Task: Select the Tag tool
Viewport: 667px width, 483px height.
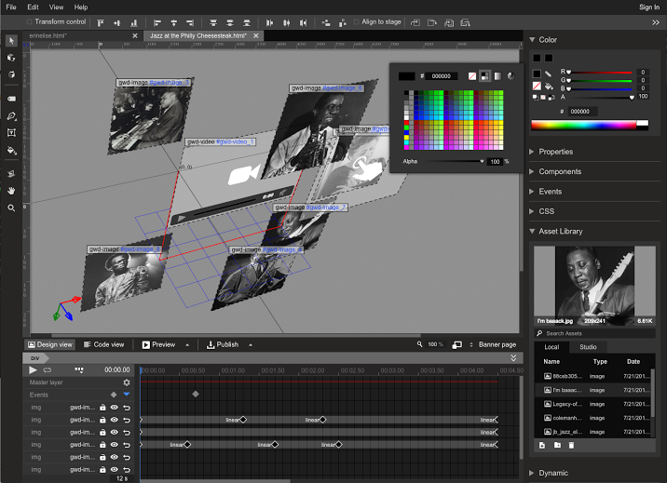Action: [x=11, y=99]
